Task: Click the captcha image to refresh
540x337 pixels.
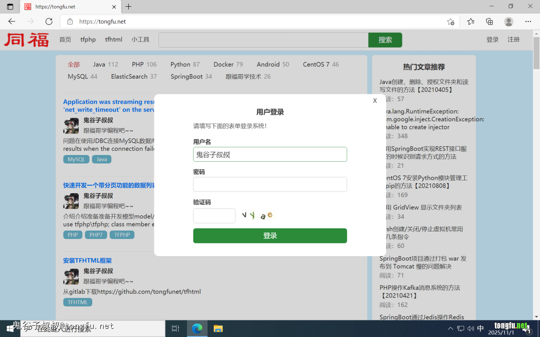Action: 257,216
